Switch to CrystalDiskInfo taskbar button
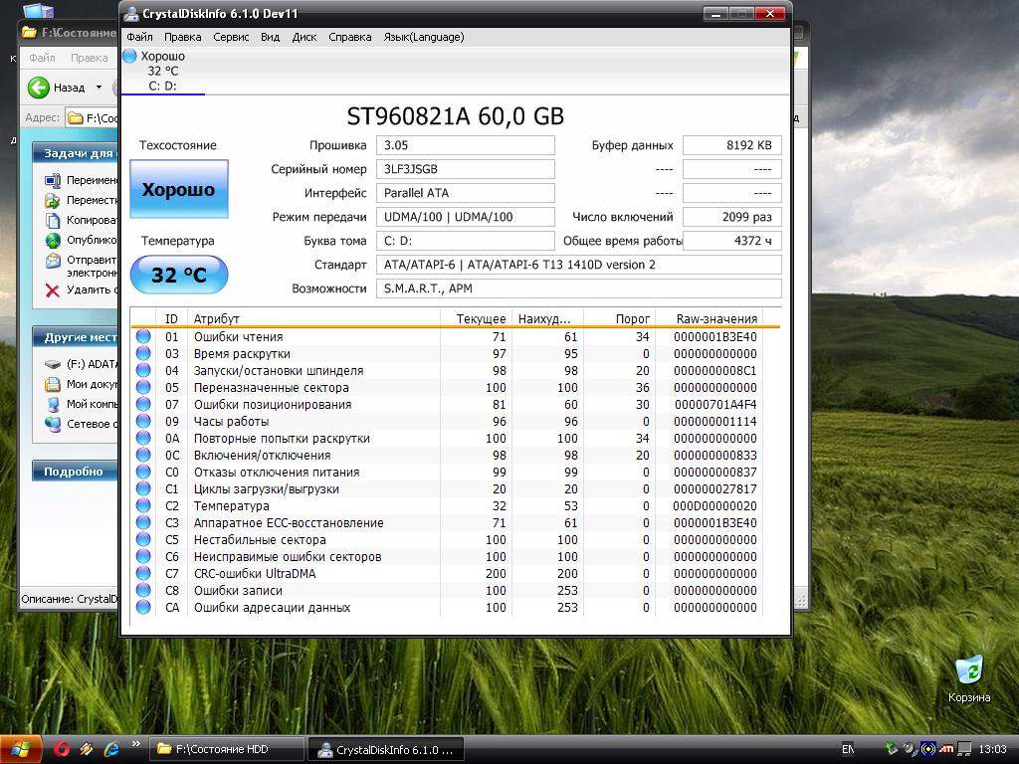Screen dimensions: 1019x764 point(385,750)
